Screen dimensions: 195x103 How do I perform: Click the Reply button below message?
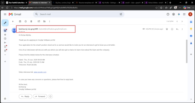tap(25, 96)
